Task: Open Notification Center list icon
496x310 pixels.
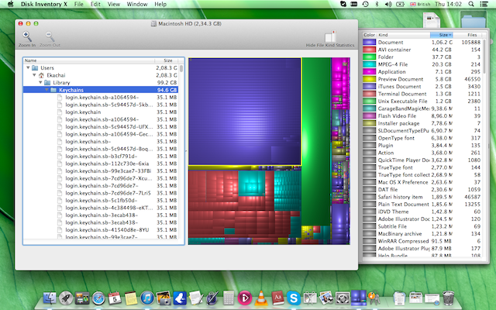Action: click(x=484, y=4)
